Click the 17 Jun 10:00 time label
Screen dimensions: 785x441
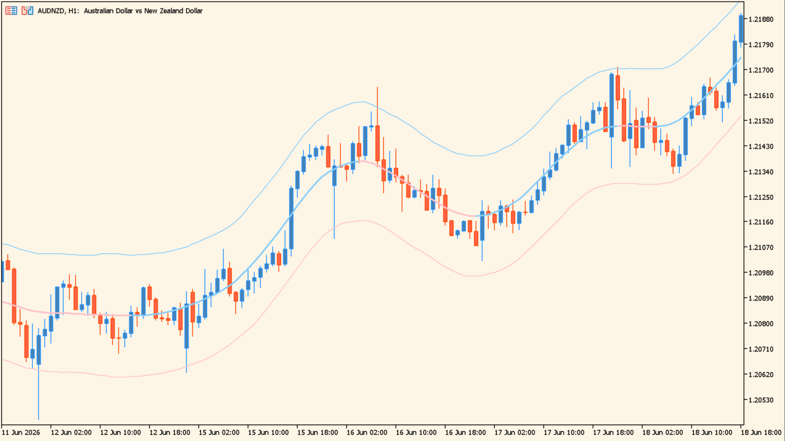(564, 432)
